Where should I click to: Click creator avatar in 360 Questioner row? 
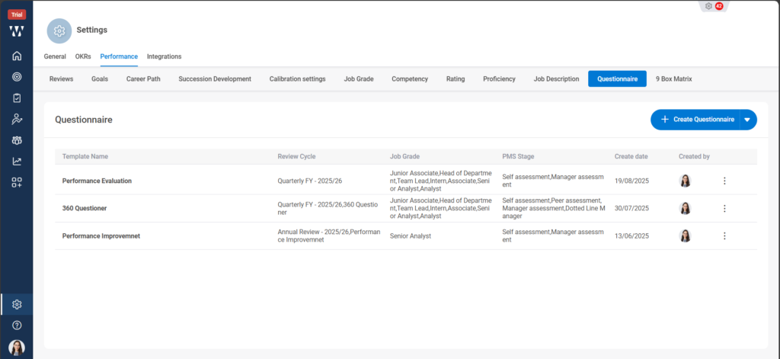pyautogui.click(x=685, y=209)
